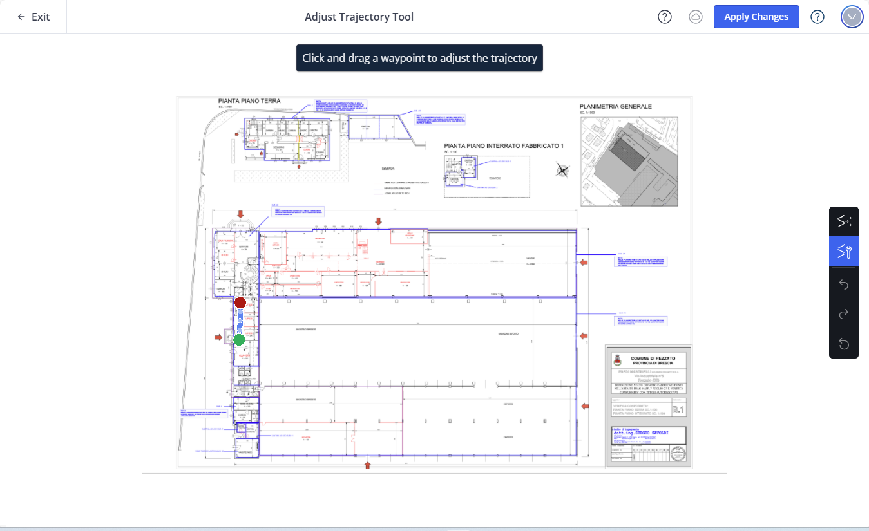The image size is (869, 531).
Task: Open the SZ user profile avatar
Action: click(852, 17)
